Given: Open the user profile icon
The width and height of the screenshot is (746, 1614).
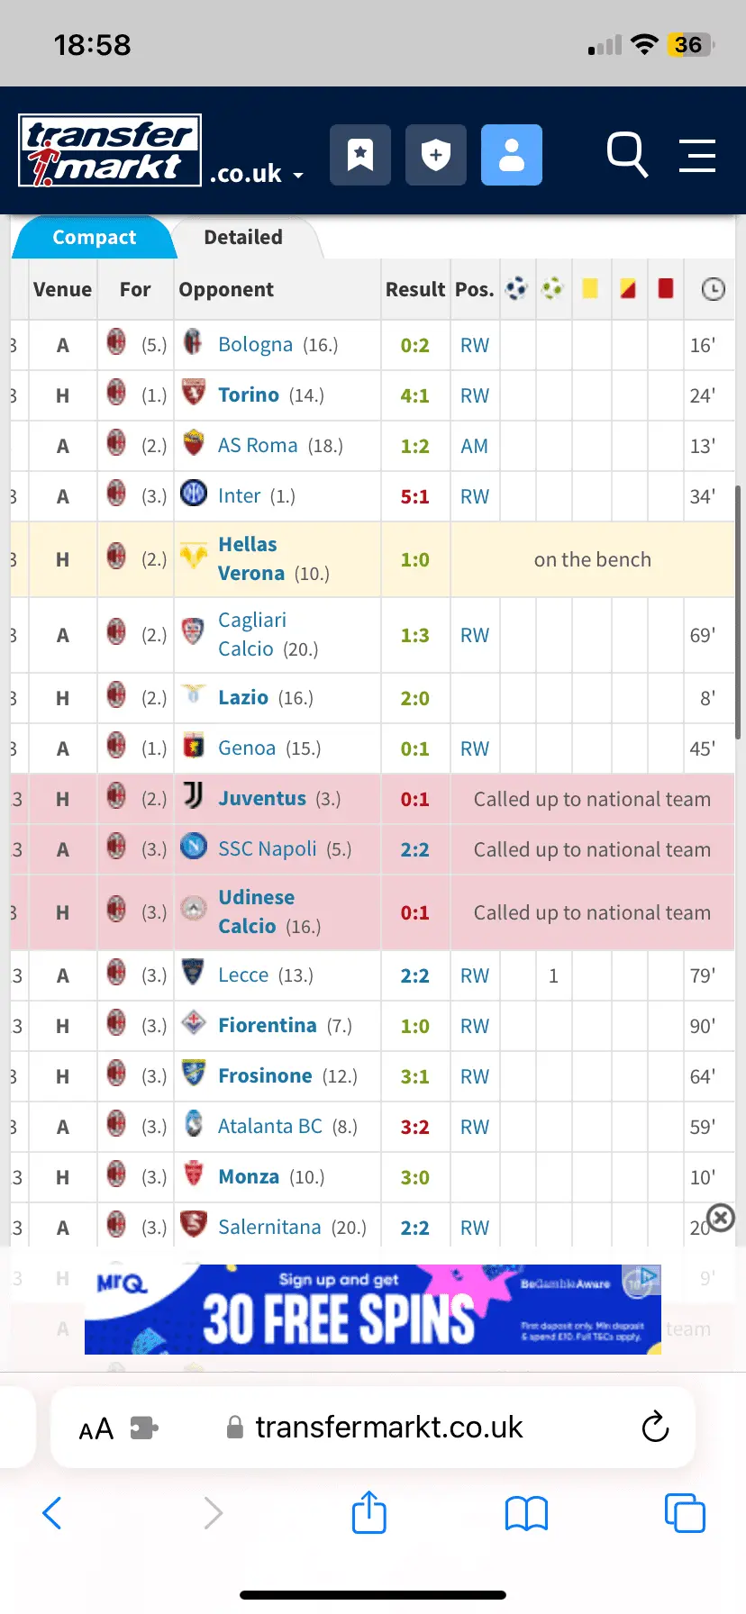Looking at the screenshot, I should pos(512,155).
